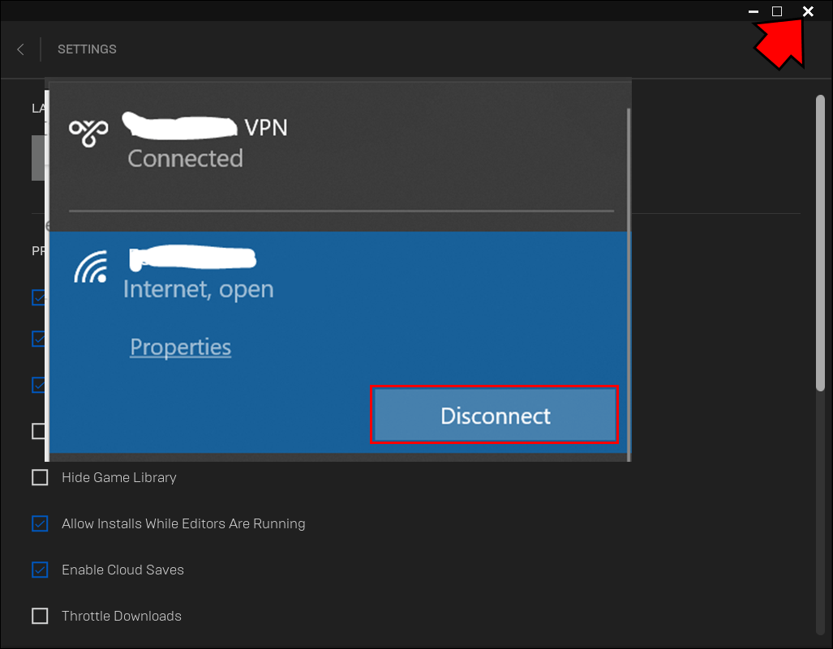Maximize the launcher window

click(x=777, y=11)
